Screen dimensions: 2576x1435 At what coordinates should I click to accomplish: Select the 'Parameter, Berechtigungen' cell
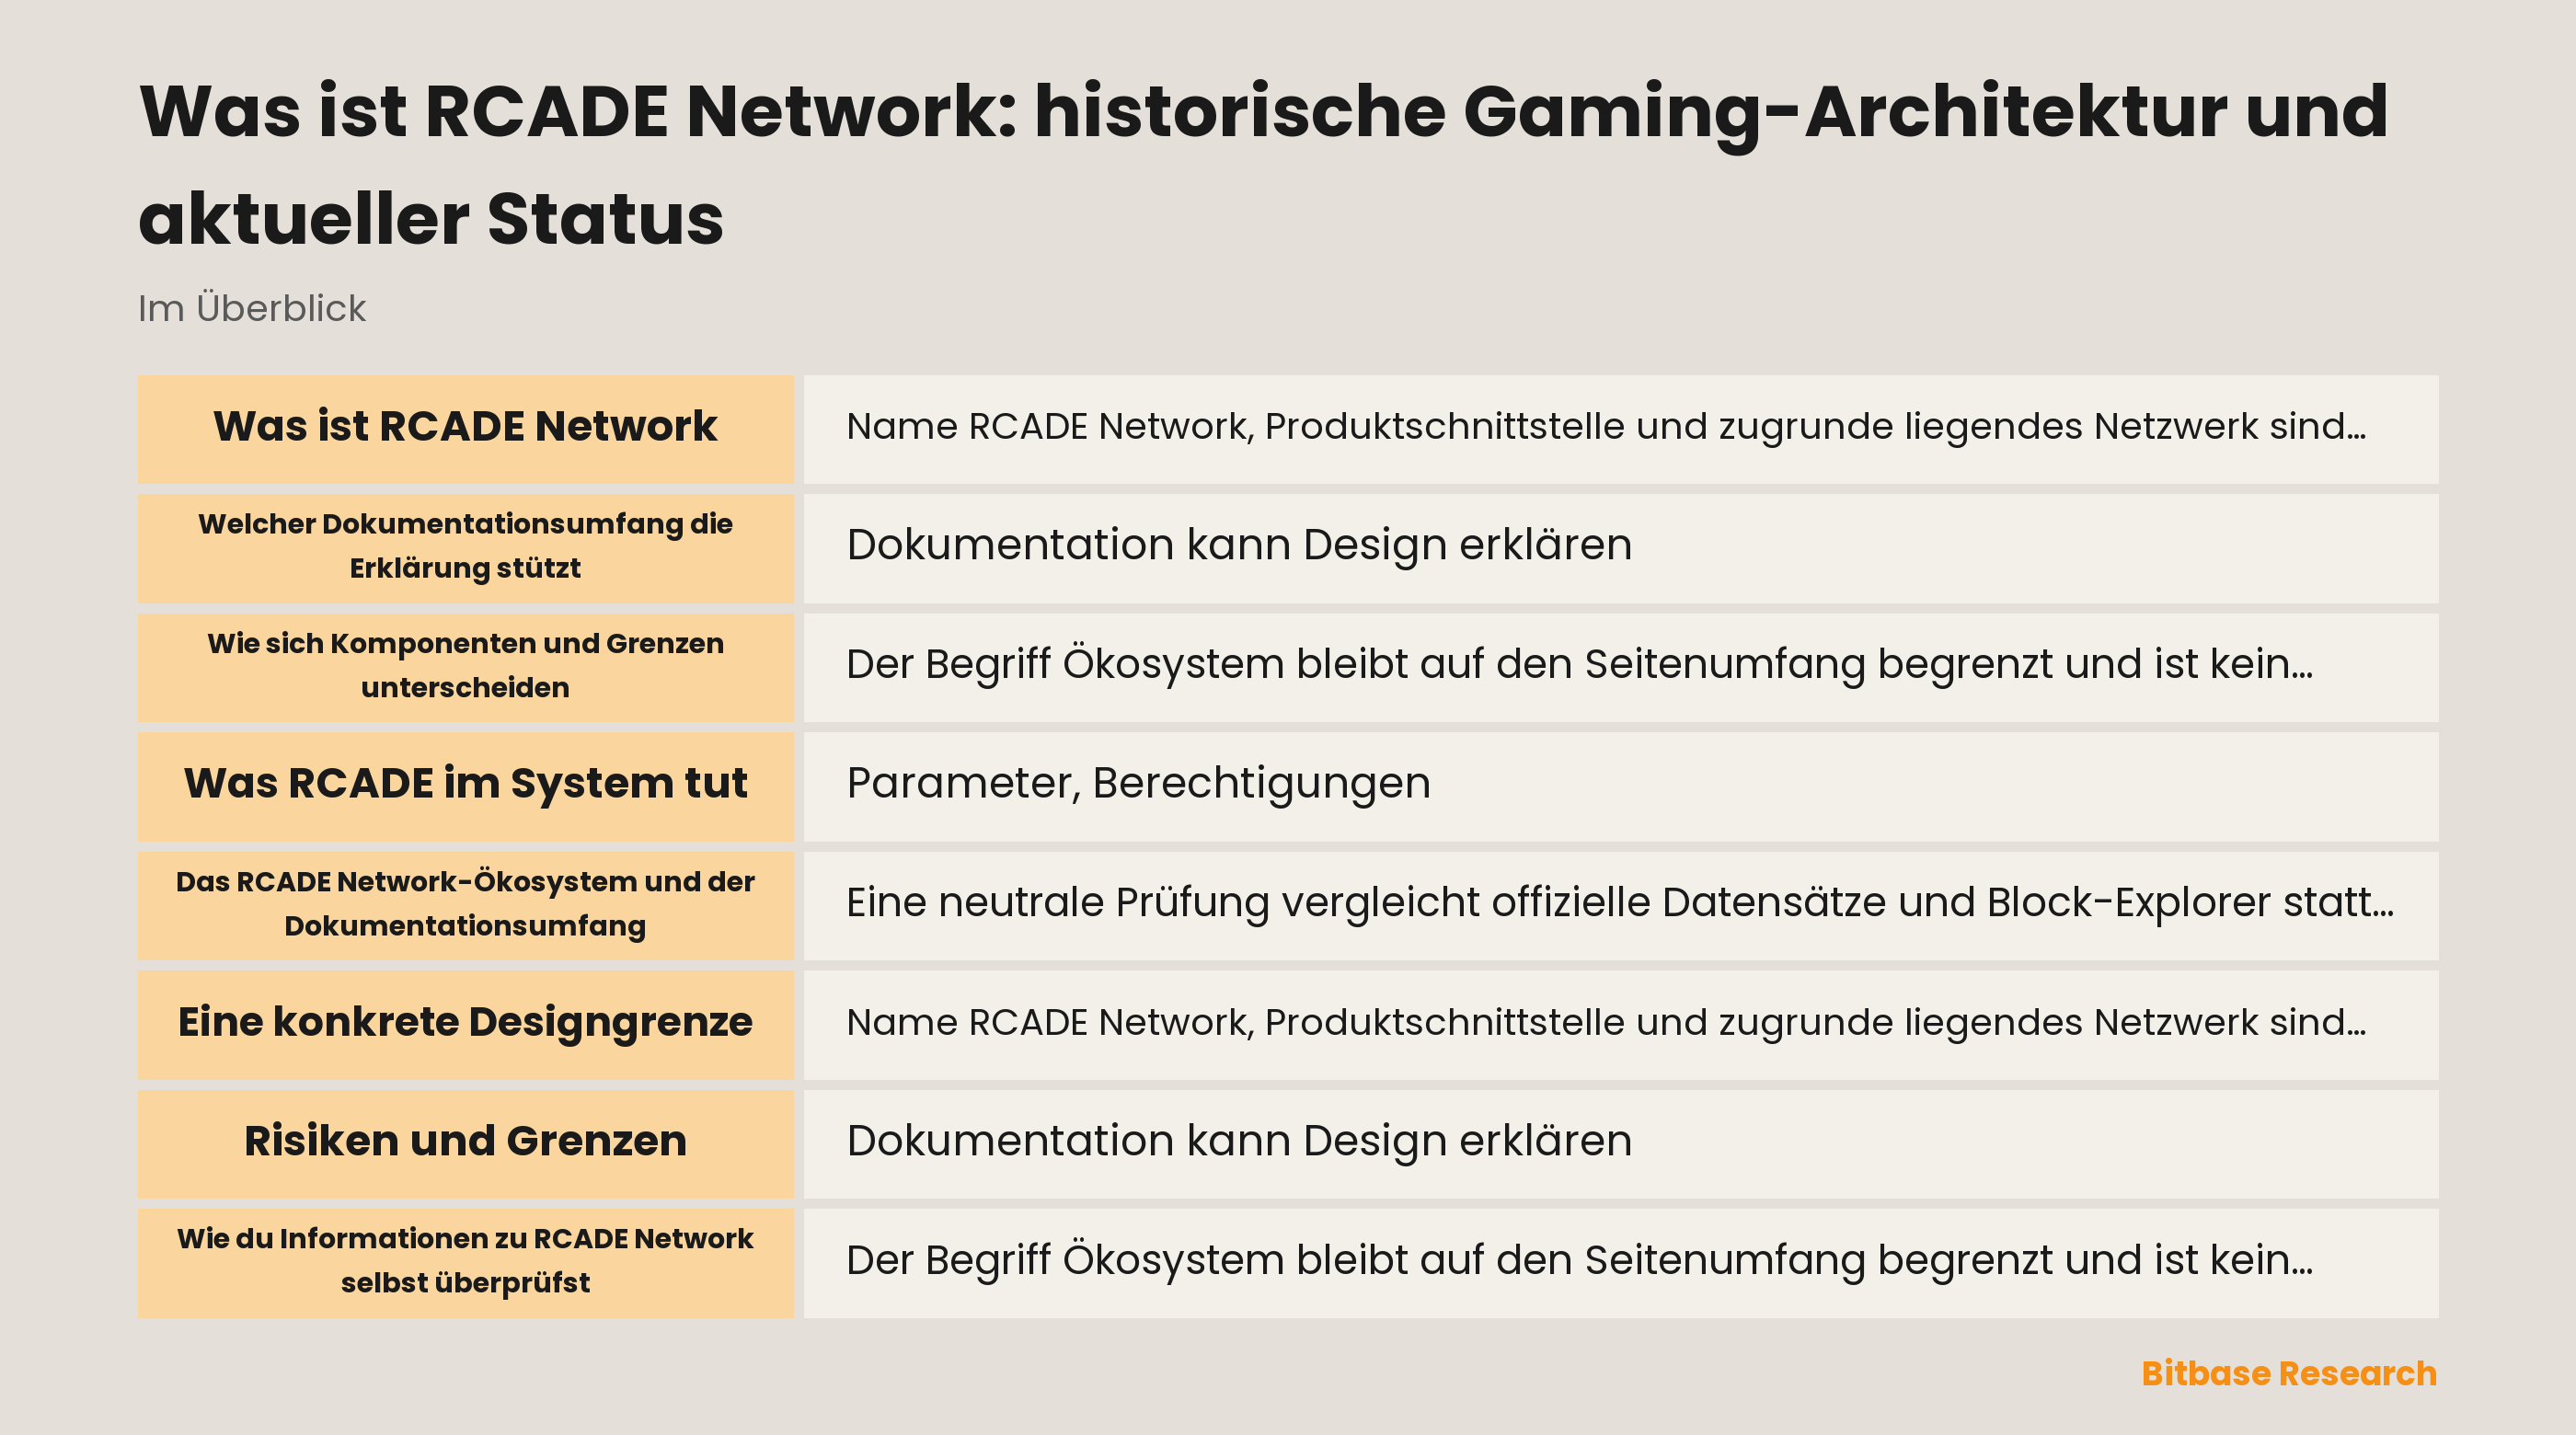pyautogui.click(x=1620, y=786)
